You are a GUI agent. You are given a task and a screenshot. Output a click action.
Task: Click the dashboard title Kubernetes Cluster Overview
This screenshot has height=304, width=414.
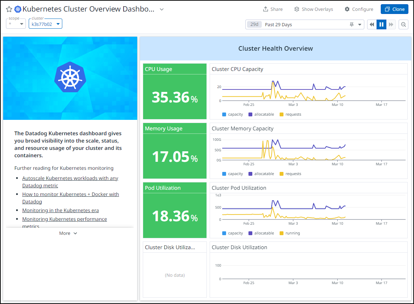point(89,9)
